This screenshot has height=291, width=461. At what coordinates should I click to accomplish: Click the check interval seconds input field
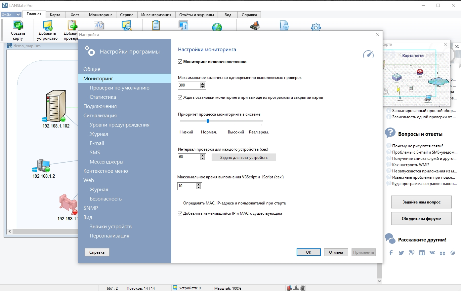tap(189, 157)
